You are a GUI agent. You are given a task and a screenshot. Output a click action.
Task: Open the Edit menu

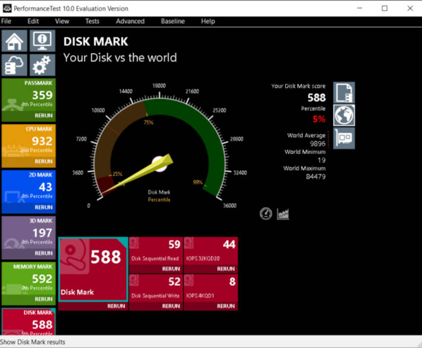pos(33,21)
